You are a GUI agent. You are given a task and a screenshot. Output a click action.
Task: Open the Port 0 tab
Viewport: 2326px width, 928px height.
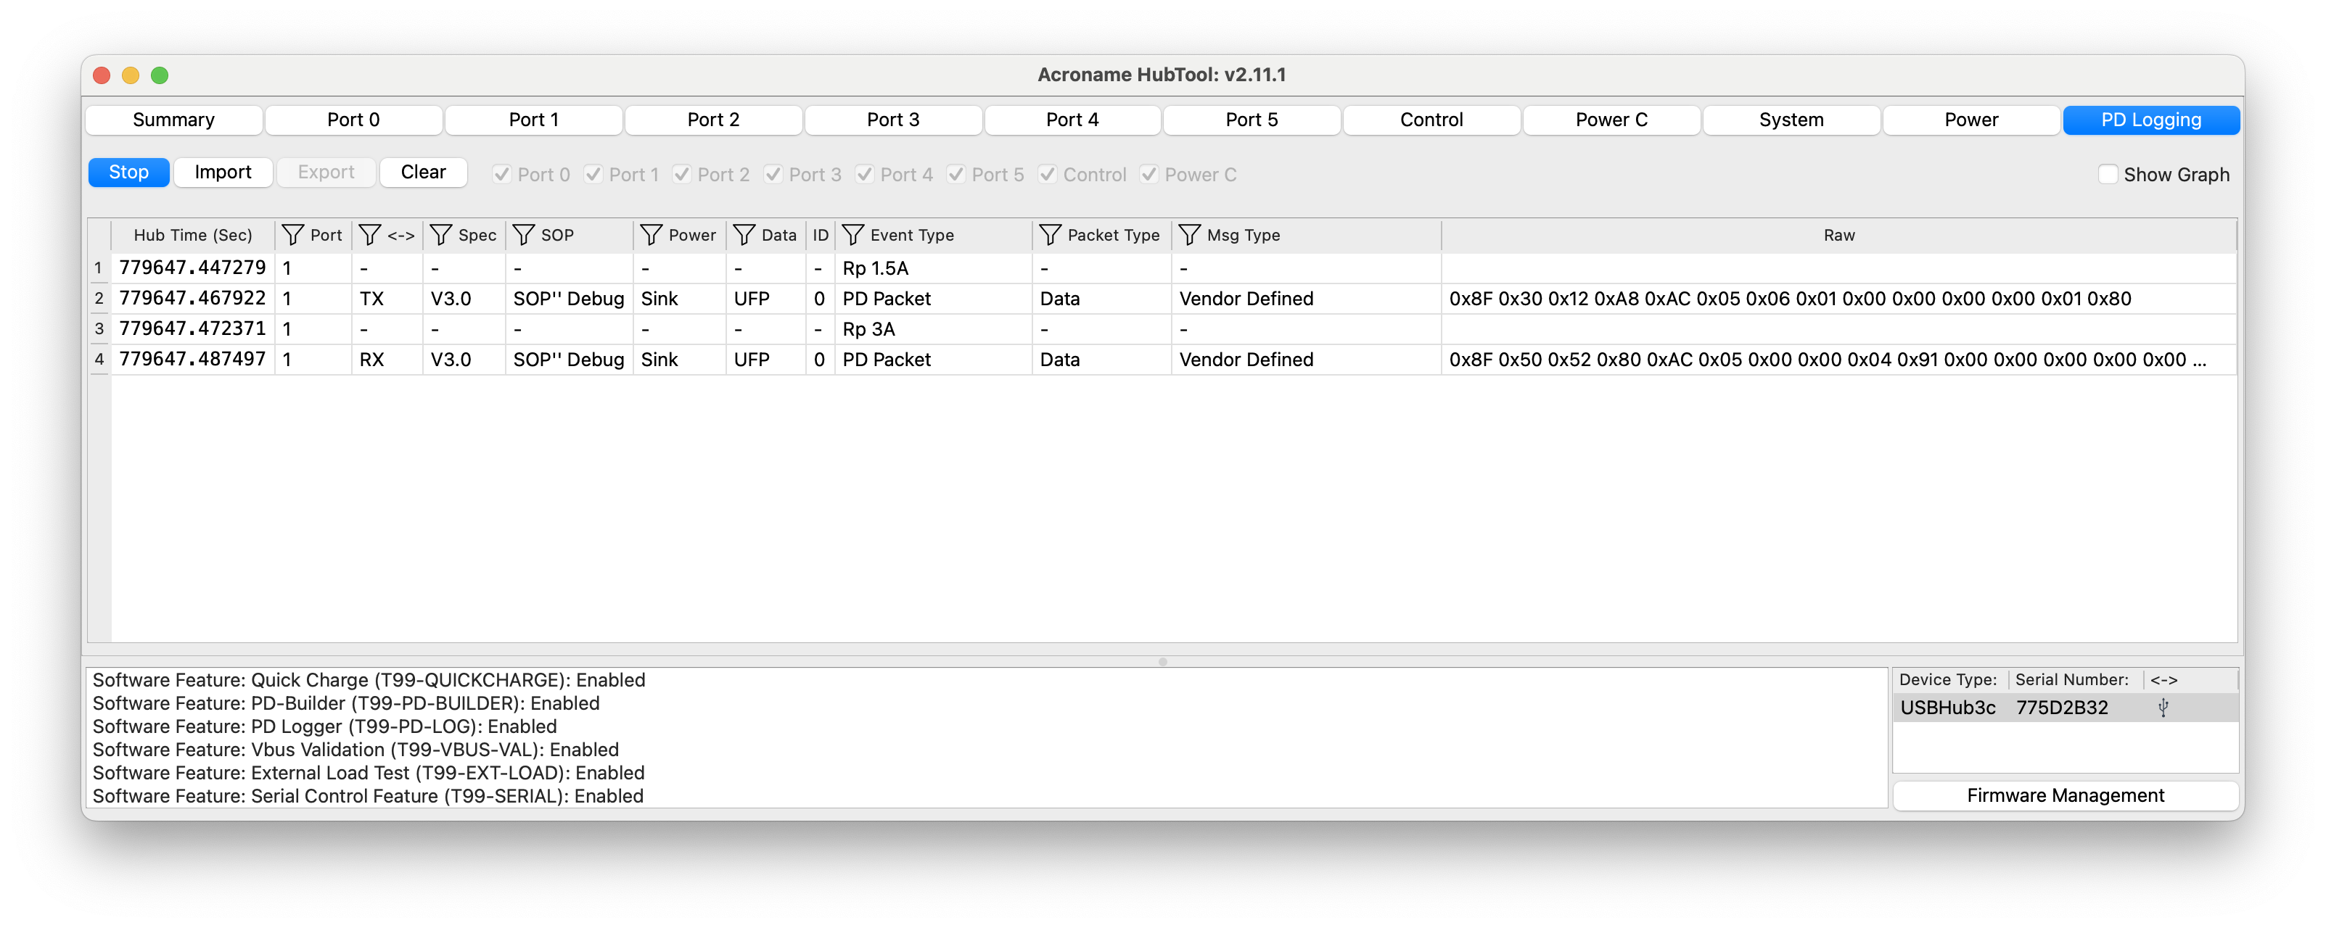pyautogui.click(x=353, y=120)
